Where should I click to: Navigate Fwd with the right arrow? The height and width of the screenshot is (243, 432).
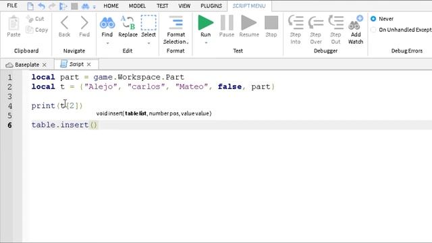click(x=84, y=22)
